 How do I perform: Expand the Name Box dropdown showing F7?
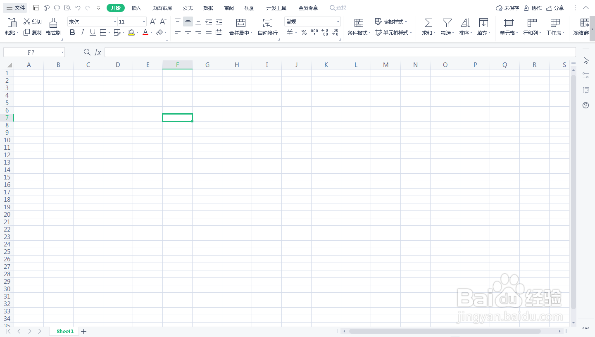(x=62, y=52)
